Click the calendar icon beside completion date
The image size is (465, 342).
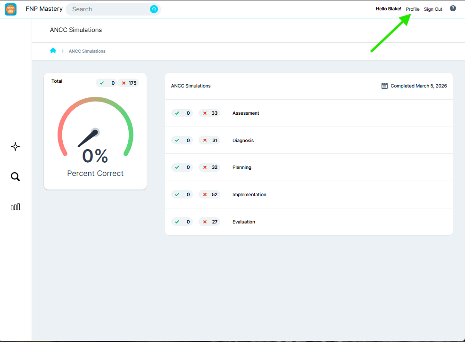(384, 86)
